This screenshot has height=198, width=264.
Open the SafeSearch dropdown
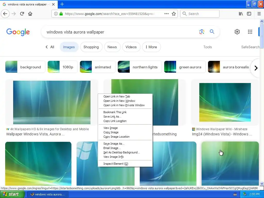250,47
